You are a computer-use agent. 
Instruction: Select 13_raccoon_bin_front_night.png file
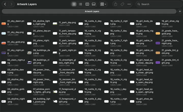pyautogui.click(x=65, y=82)
